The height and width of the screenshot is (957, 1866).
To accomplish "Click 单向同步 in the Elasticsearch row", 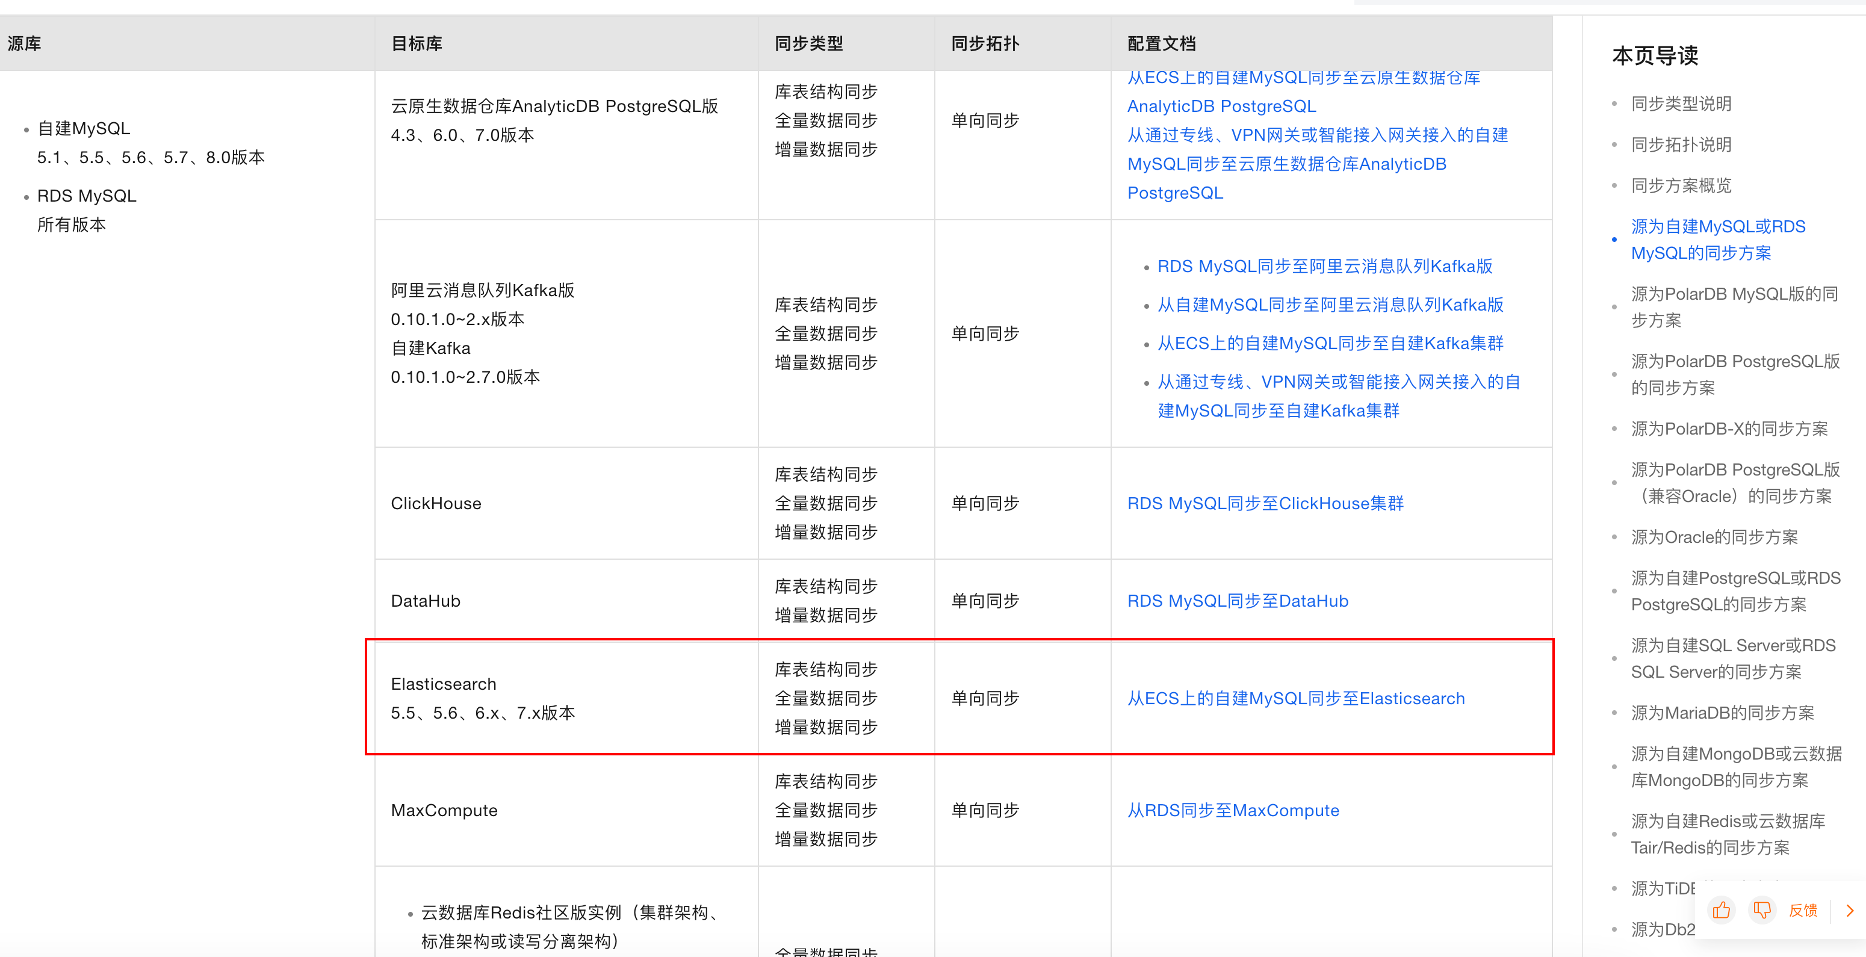I will (x=985, y=698).
